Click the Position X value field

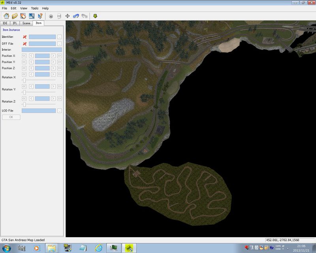42,56
